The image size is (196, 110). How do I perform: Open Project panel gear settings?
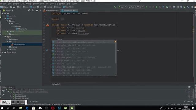pos(37,10)
